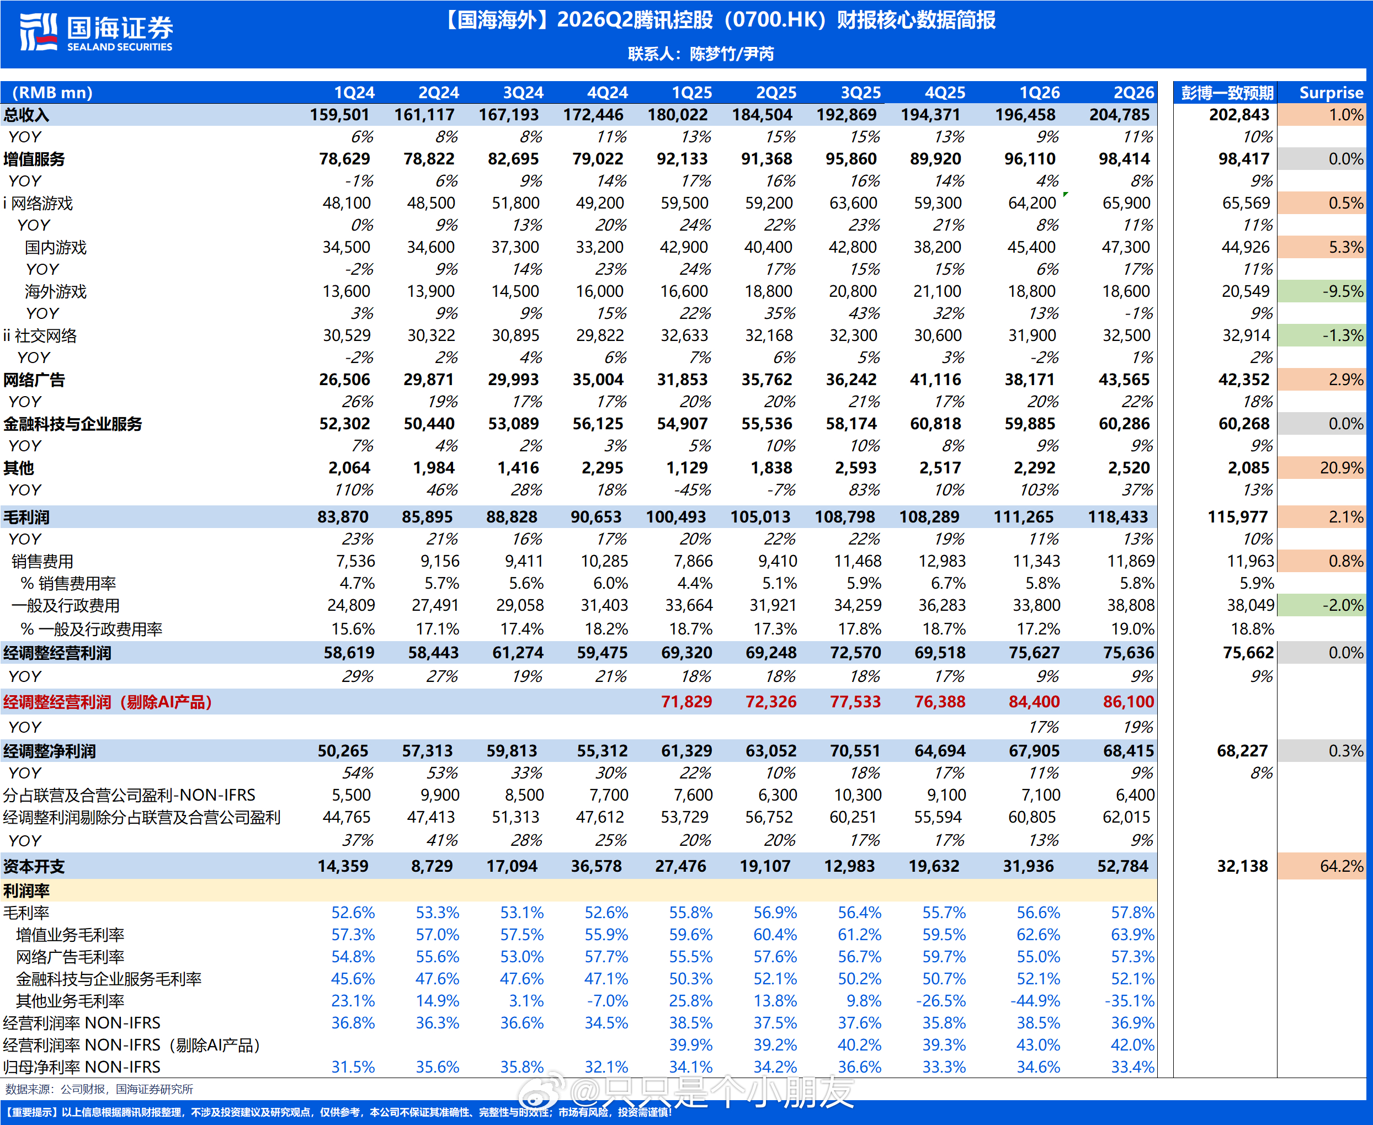
Task: Select the red 经调整经营利润（剔除AI产品）label
Action: (x=108, y=702)
